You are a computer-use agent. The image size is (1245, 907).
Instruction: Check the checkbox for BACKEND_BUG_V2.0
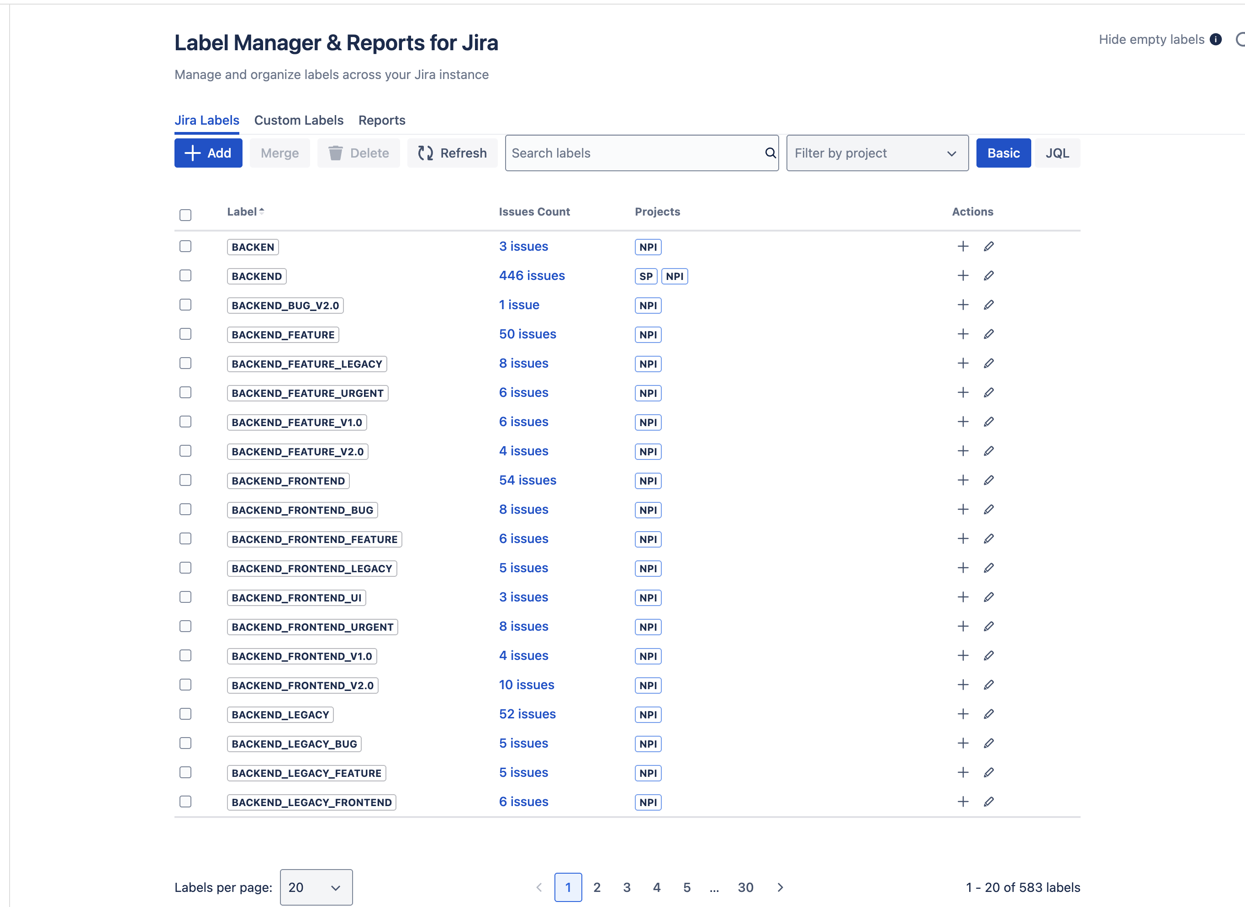pos(185,305)
